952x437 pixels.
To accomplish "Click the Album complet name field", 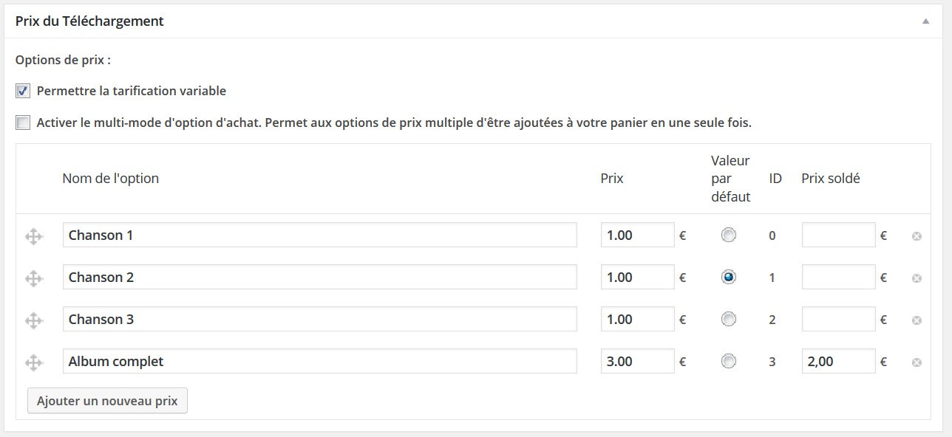I will click(319, 362).
